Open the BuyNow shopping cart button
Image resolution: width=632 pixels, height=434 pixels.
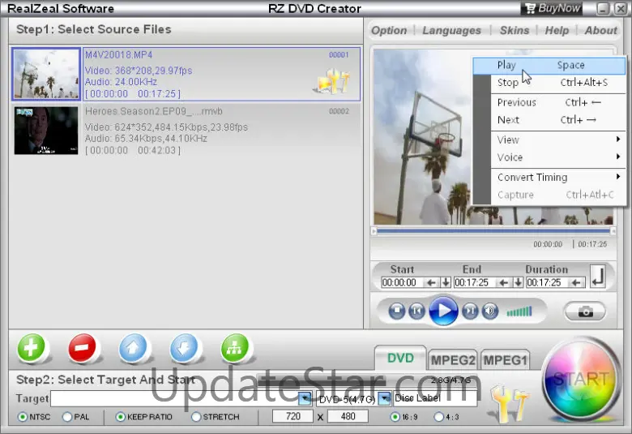(x=553, y=8)
